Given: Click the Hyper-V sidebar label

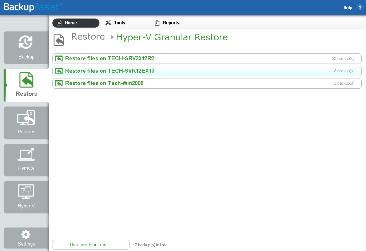Looking at the screenshot, I should pos(26,206).
